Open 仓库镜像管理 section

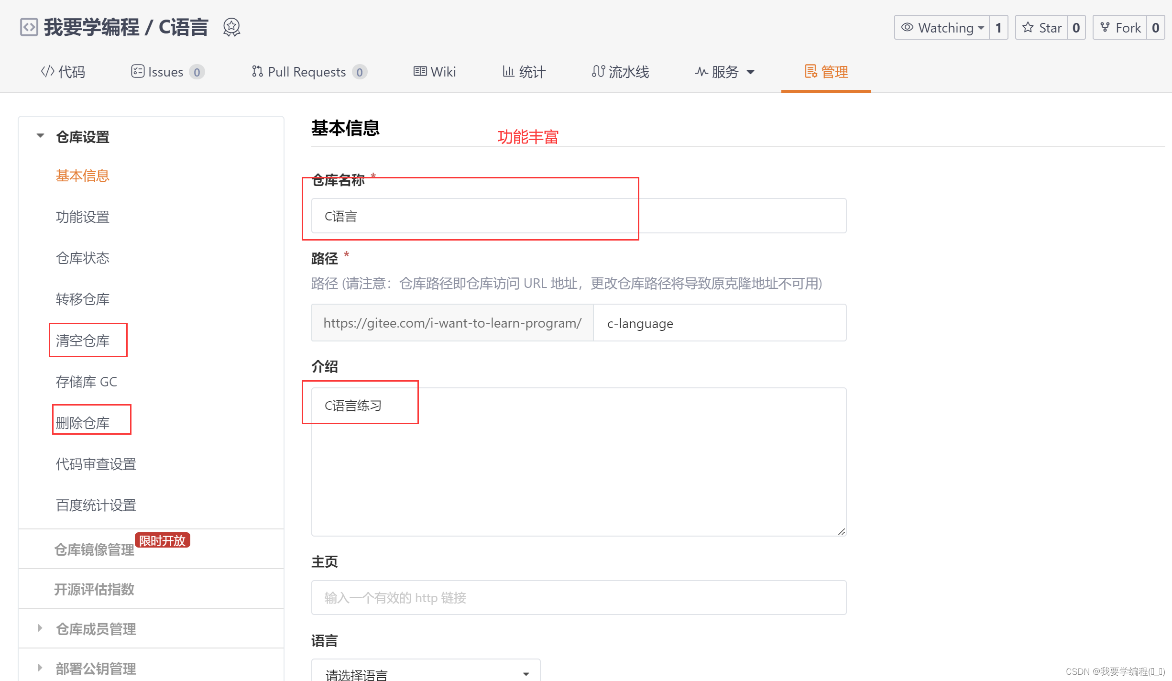click(x=94, y=549)
